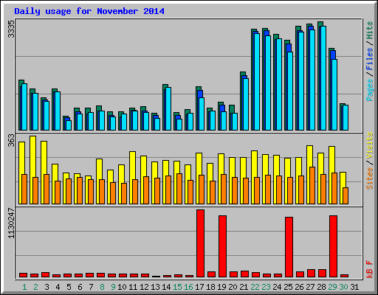
Task: Click the cyan pages bar for day 5
Action: pyautogui.click(x=69, y=125)
